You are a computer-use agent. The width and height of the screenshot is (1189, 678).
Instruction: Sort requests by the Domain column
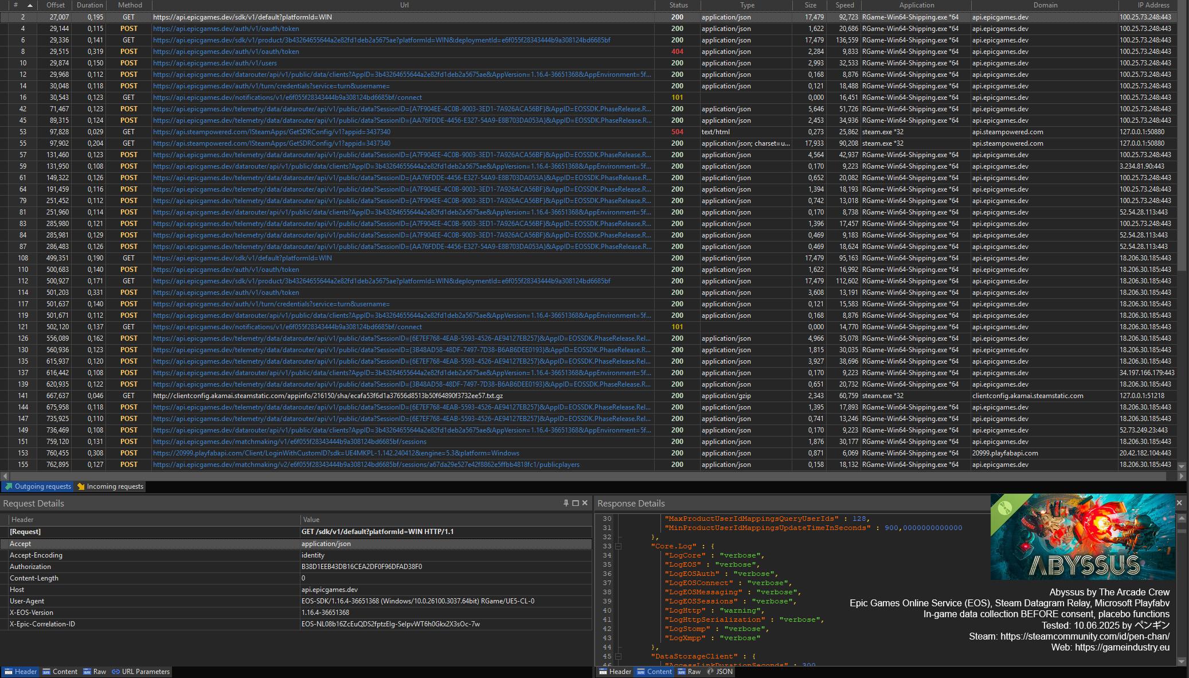[1045, 5]
